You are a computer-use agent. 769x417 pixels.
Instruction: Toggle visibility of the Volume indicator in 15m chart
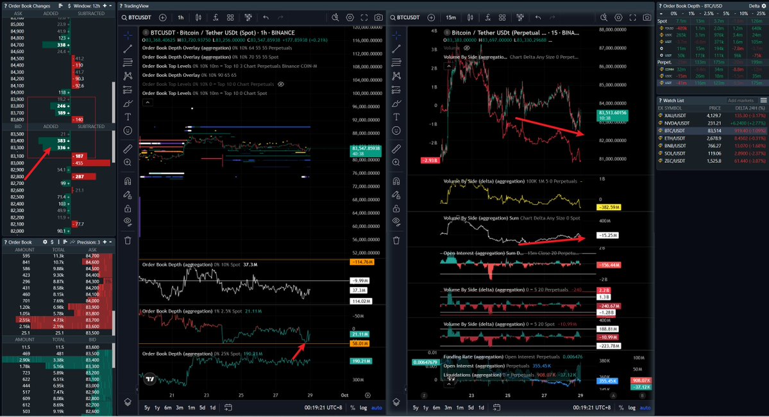466,48
